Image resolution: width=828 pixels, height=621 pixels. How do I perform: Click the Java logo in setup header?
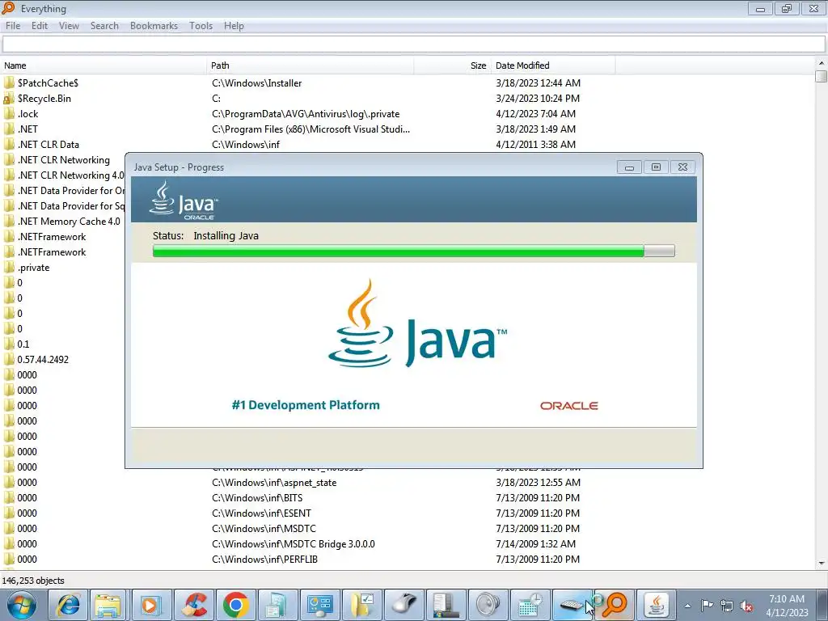184,201
